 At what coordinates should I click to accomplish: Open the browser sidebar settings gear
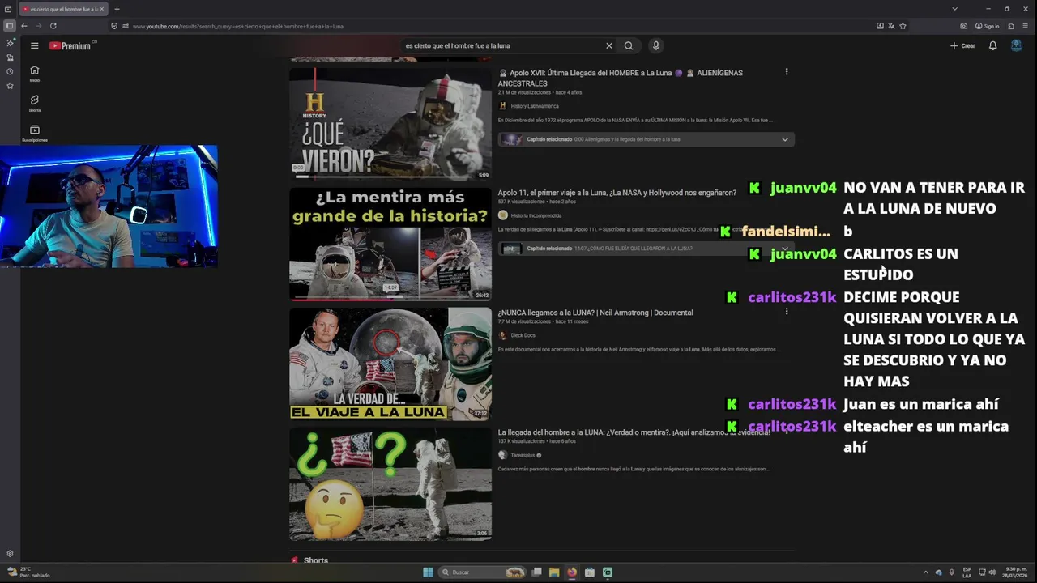pyautogui.click(x=10, y=554)
